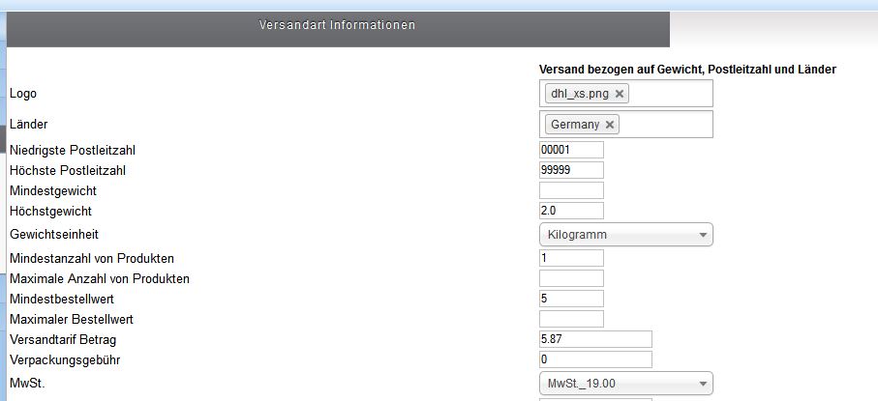Screen dimensions: 878x401
Task: Click the Versandtarif Betrag field
Action: (x=594, y=339)
